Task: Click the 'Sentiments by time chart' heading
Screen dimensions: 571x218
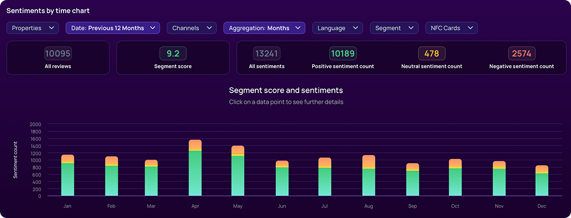Action: 48,11
